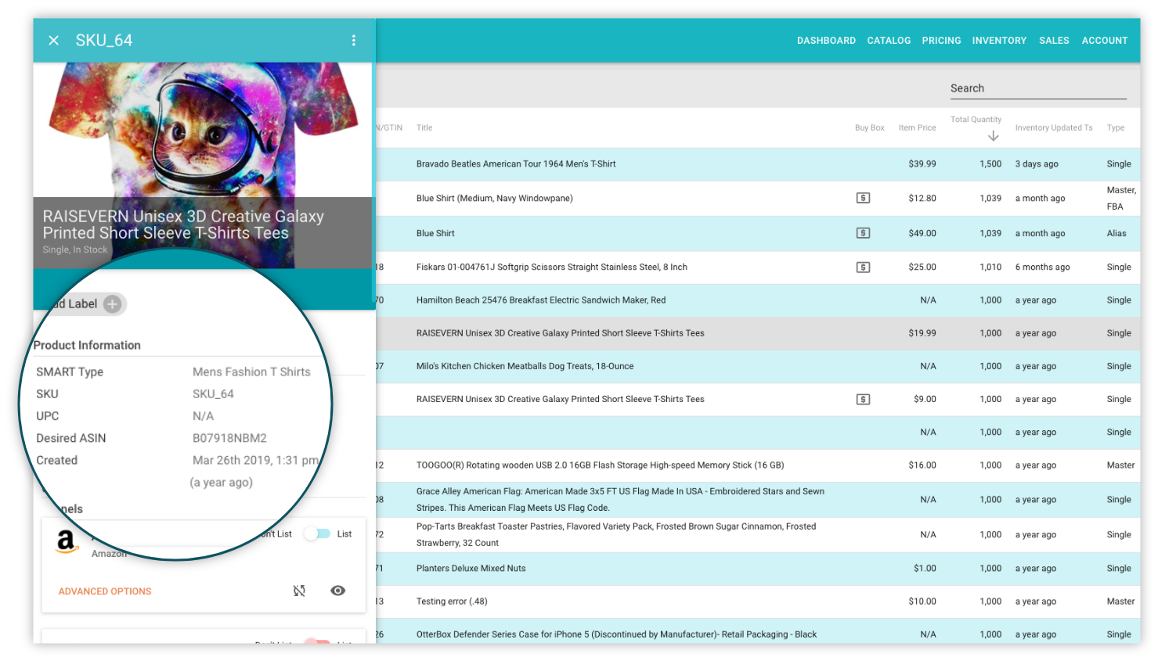1158x661 pixels.
Task: Click the $19.99 price on the RAISEVERN row
Action: pos(922,333)
